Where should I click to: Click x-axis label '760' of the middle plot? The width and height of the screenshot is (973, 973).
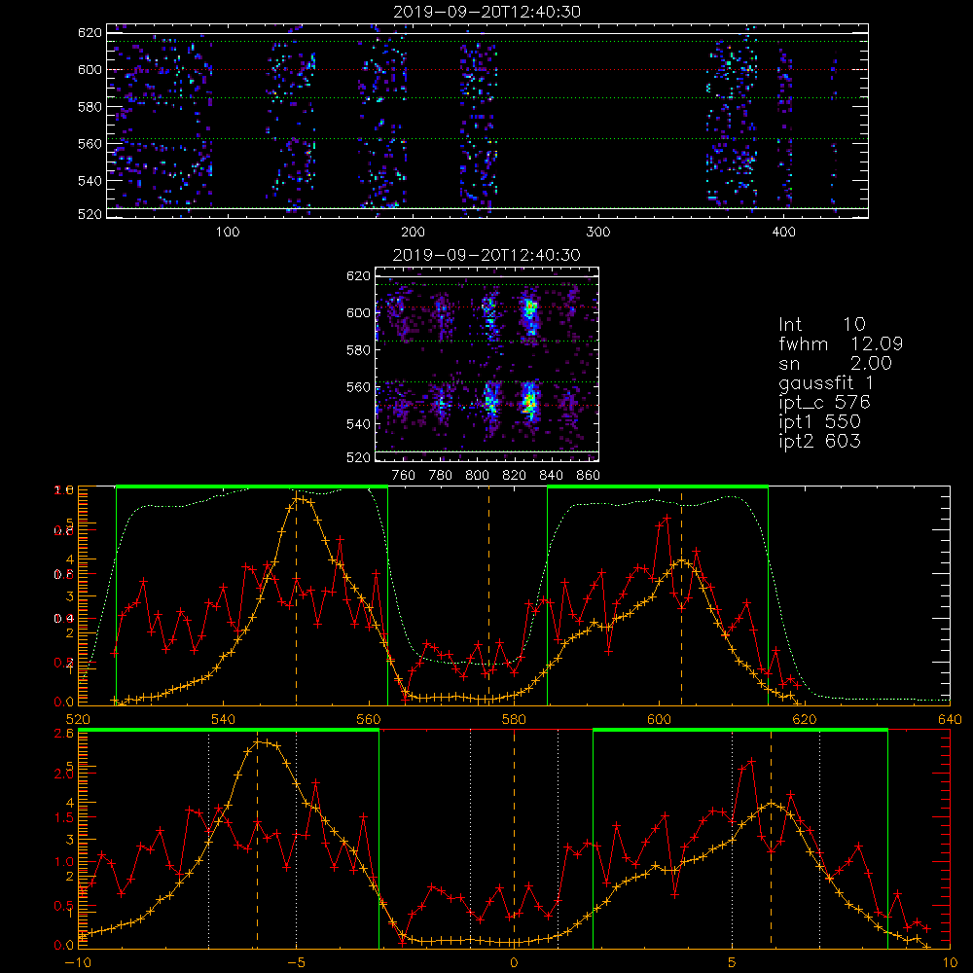[404, 476]
